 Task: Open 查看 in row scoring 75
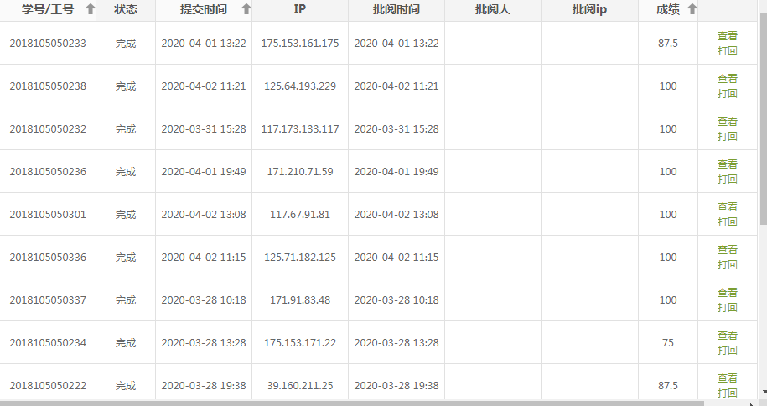point(727,336)
